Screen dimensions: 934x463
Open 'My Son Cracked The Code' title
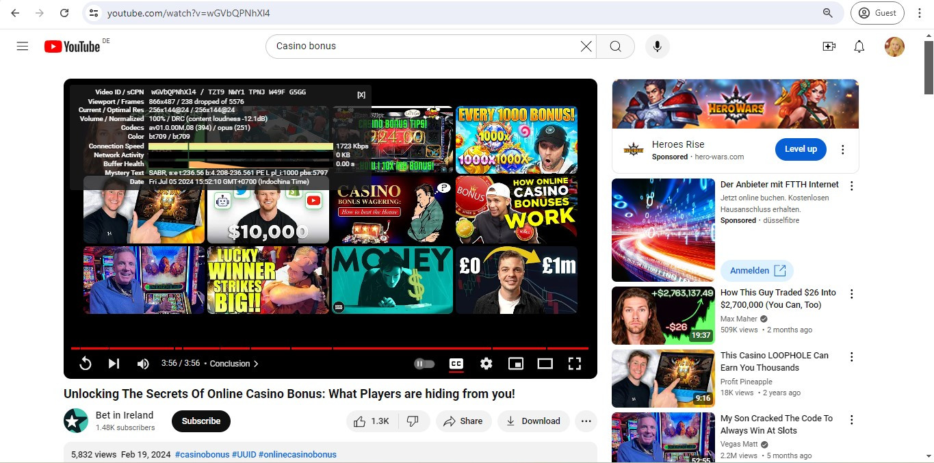(777, 425)
